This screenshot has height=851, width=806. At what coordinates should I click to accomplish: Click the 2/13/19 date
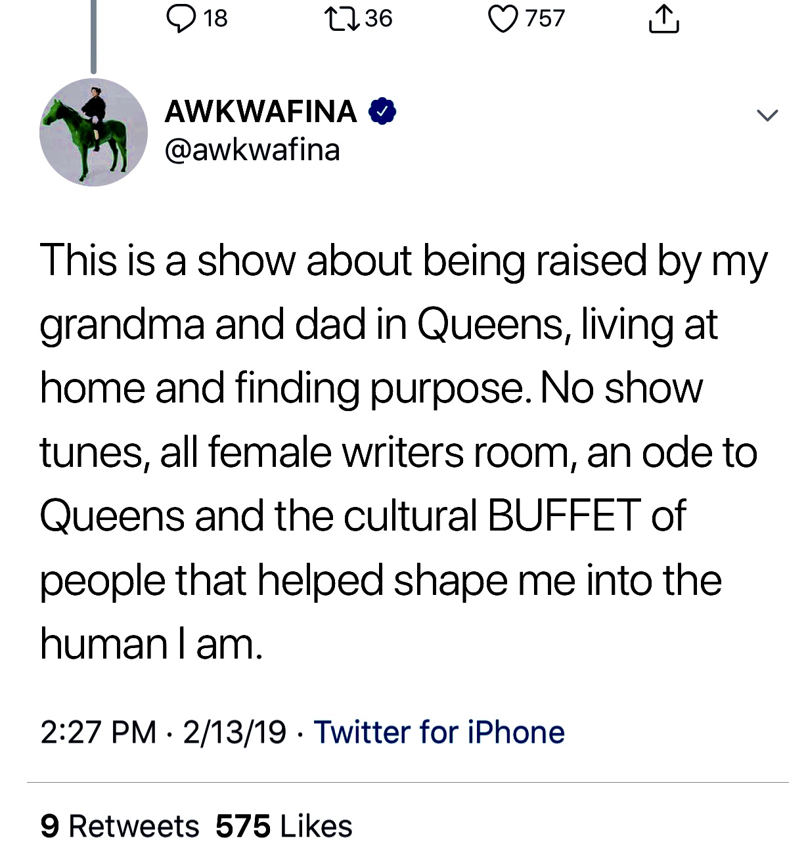click(x=235, y=732)
